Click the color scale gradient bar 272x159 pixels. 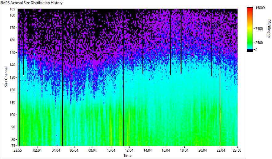point(250,29)
